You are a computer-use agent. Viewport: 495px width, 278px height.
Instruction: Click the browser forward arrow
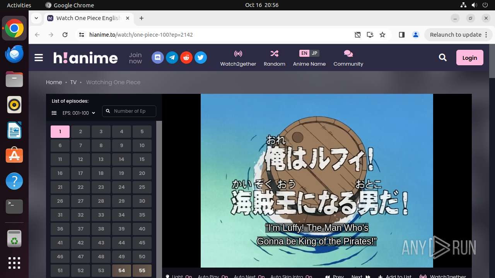coord(51,35)
